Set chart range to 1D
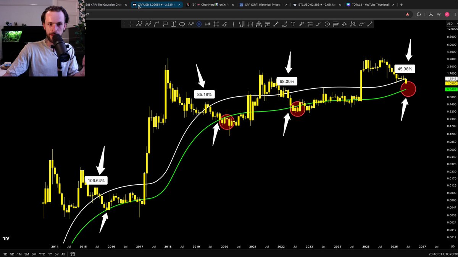The height and width of the screenshot is (257, 458). click(6, 254)
